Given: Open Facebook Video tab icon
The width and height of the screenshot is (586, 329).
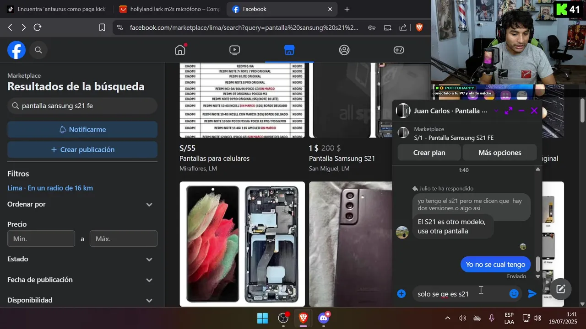Looking at the screenshot, I should click(234, 50).
